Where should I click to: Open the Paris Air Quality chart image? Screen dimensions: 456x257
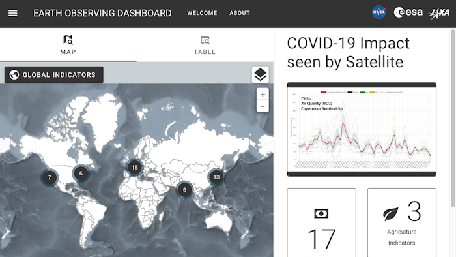[x=362, y=130]
